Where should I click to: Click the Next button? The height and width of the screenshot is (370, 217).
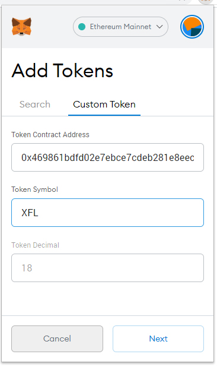158,339
